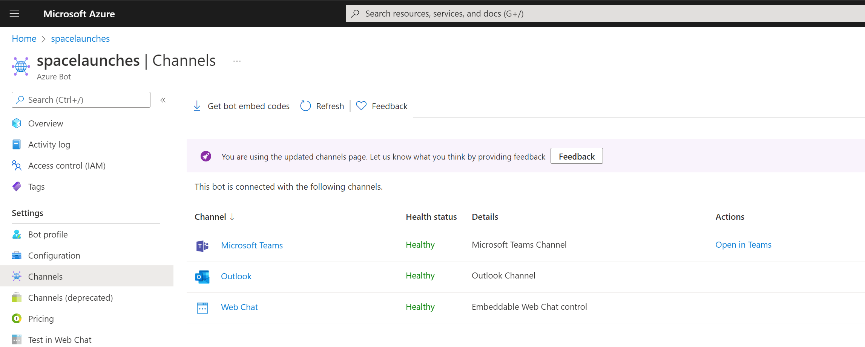Viewport: 865px width, 347px height.
Task: Open the Web Chat channel link
Action: (x=239, y=307)
